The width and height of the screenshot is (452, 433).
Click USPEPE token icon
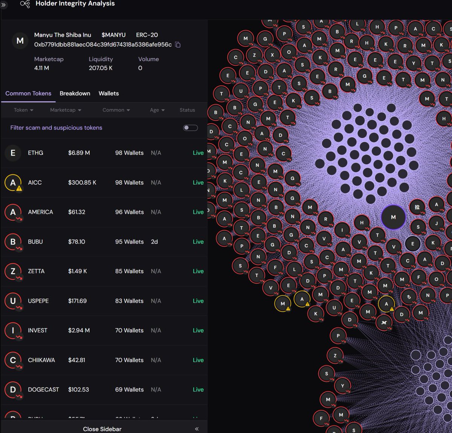[13, 301]
